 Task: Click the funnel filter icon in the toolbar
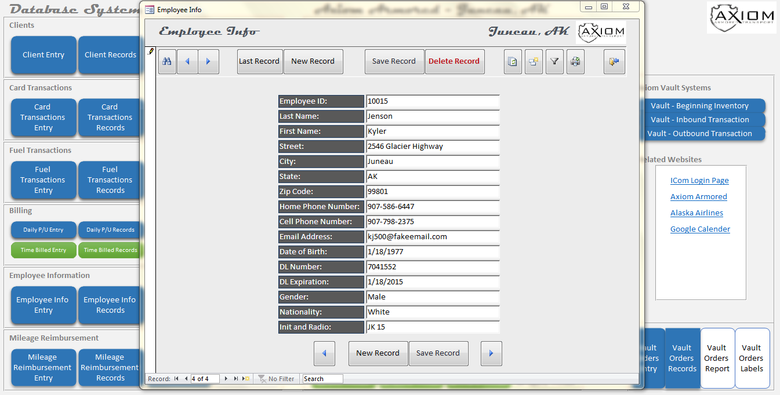(554, 61)
